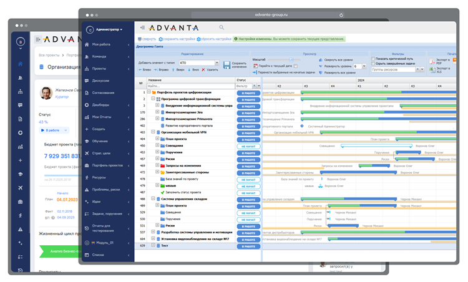468x282 pixels.
Task: Click the green bar of Запросы на изменения
Action: coord(365,165)
